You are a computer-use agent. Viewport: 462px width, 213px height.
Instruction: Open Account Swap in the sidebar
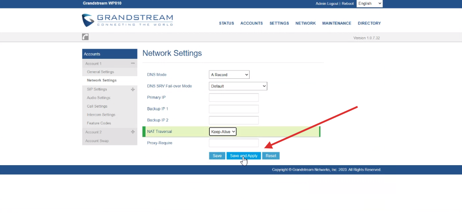[97, 141]
